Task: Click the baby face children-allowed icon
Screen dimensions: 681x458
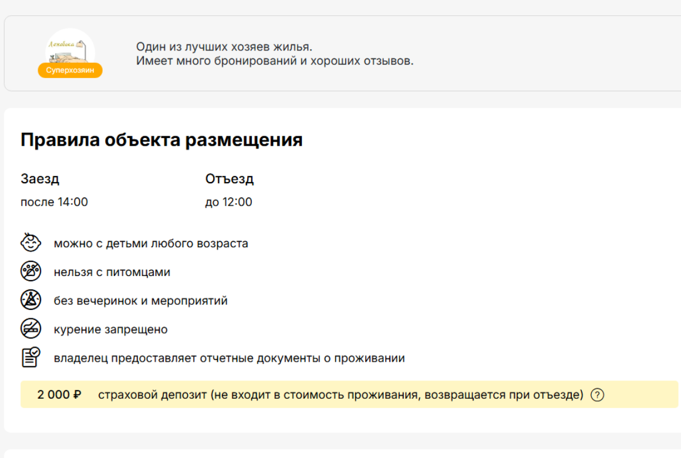Action: pyautogui.click(x=31, y=243)
